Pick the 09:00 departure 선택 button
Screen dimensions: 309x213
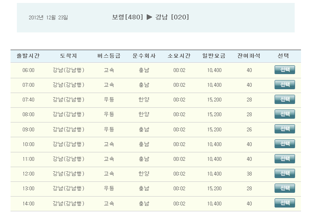(x=285, y=129)
